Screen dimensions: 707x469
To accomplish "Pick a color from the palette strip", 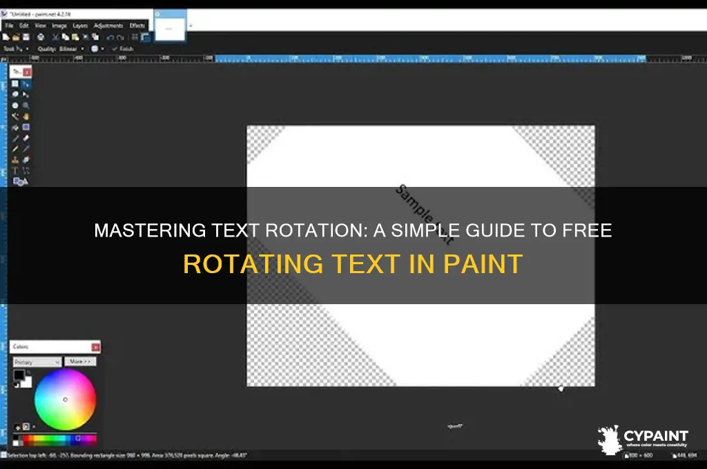I will point(55,439).
